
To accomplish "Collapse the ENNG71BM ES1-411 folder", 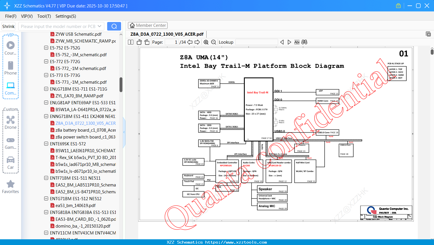I will click(46, 117).
